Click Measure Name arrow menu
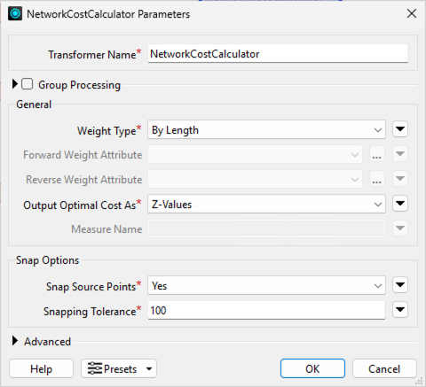This screenshot has width=426, height=387. pos(400,228)
